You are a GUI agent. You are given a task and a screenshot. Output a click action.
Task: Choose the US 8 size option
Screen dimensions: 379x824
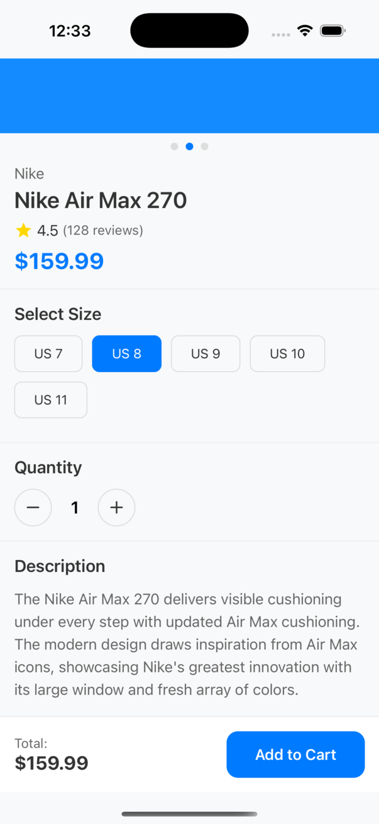pos(126,354)
